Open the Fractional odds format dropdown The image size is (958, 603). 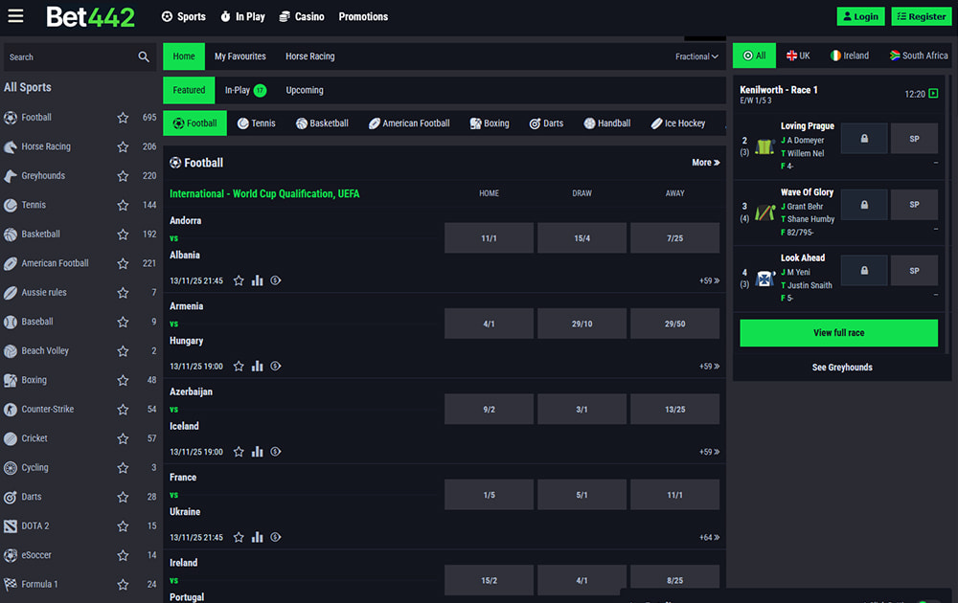coord(696,57)
